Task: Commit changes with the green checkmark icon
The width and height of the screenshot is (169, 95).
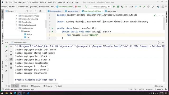Action: click(140, 7)
